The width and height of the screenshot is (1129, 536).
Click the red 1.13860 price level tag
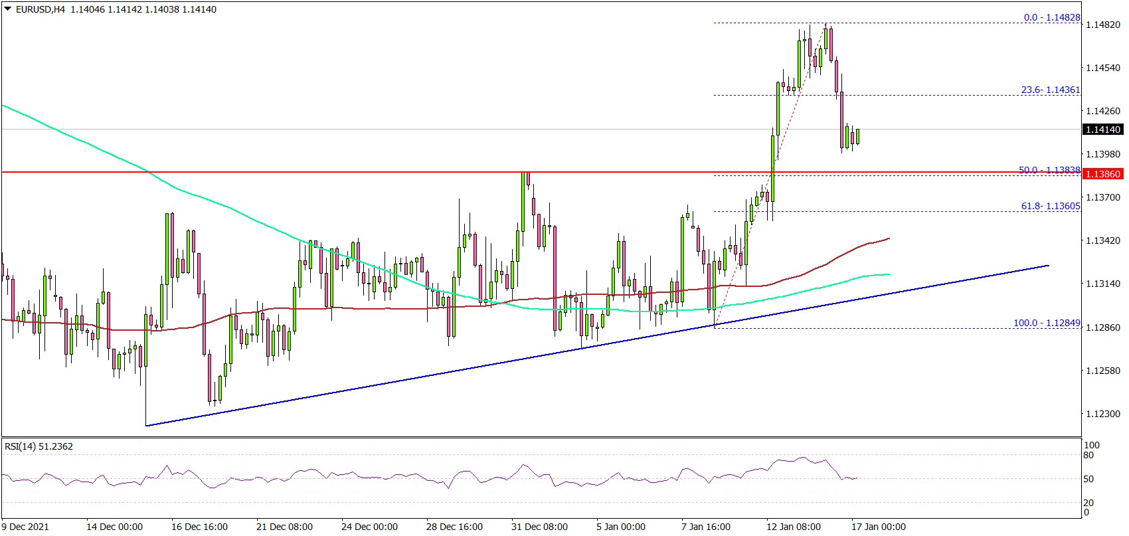1102,174
